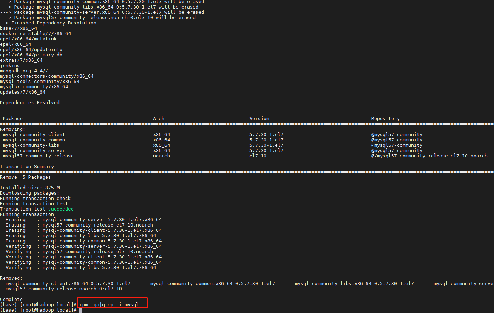
Task: Click the Erasing mysql-community-libs line
Action: [81, 235]
